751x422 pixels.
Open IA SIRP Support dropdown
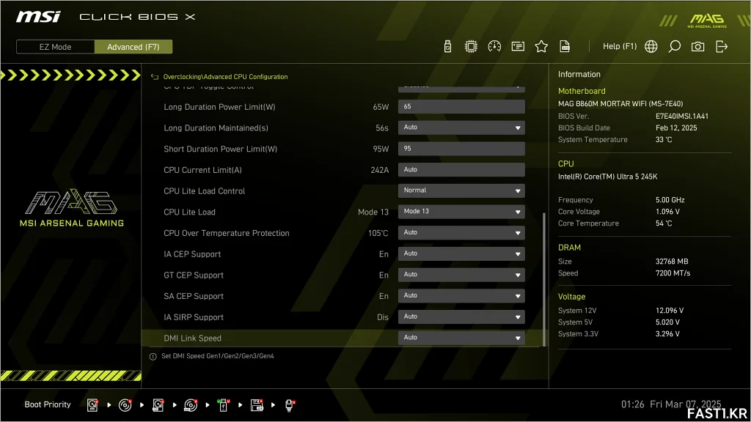coord(461,317)
